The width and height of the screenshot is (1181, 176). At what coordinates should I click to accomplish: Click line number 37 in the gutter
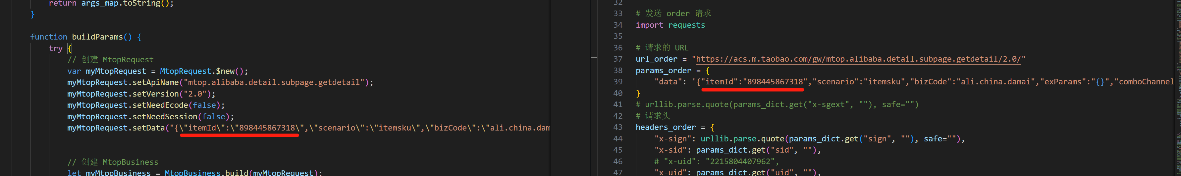coord(617,59)
